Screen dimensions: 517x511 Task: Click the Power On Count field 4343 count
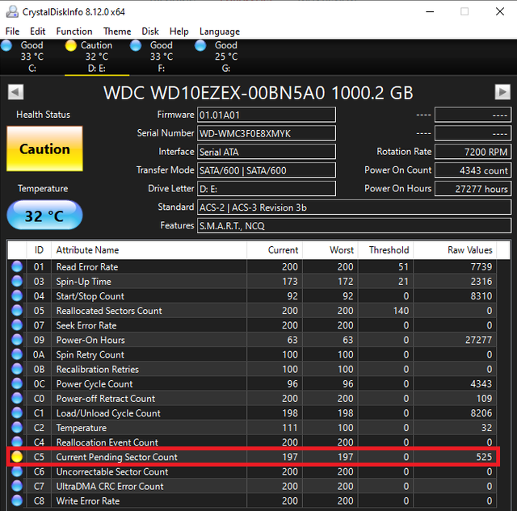pyautogui.click(x=473, y=170)
